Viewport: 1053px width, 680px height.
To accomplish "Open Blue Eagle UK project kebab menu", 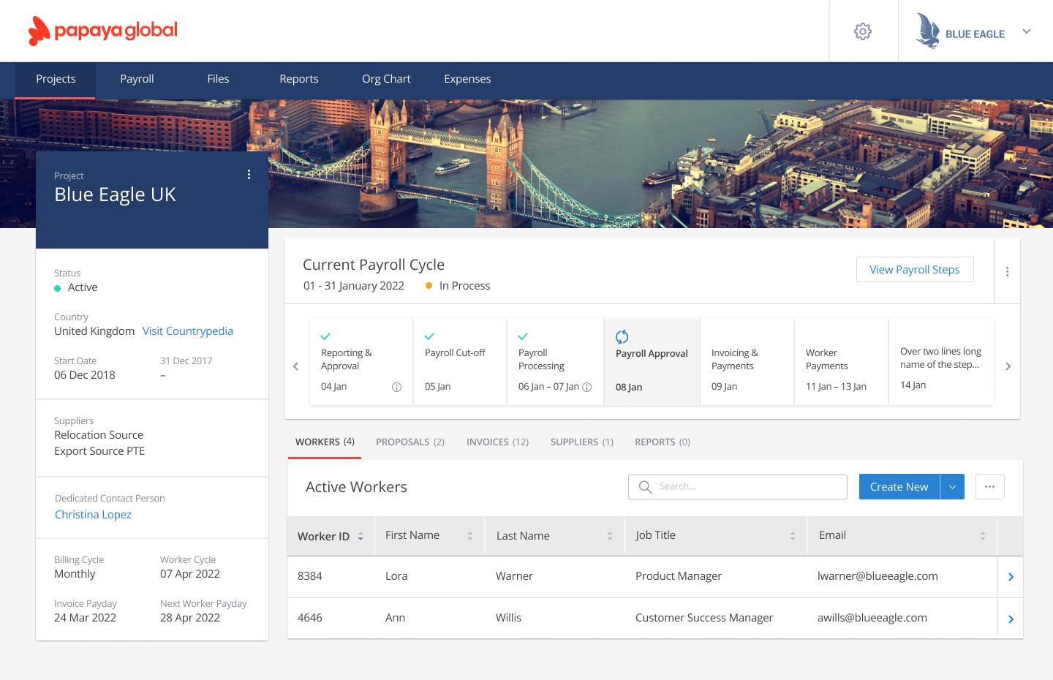I will 249,175.
